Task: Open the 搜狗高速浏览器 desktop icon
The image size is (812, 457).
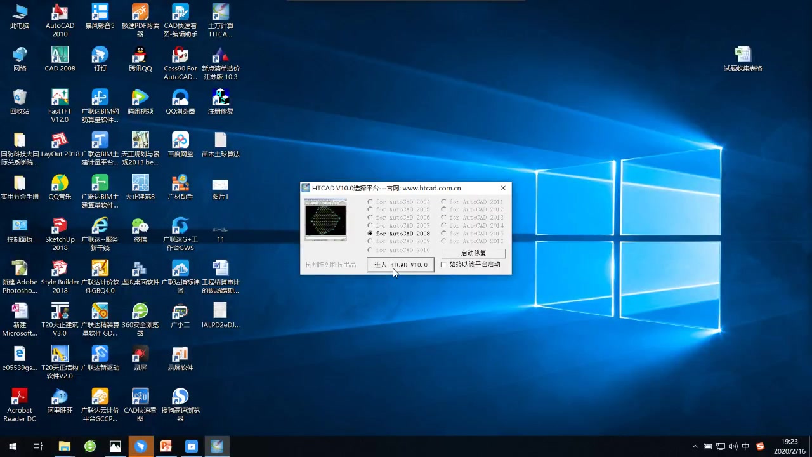Action: point(180,405)
